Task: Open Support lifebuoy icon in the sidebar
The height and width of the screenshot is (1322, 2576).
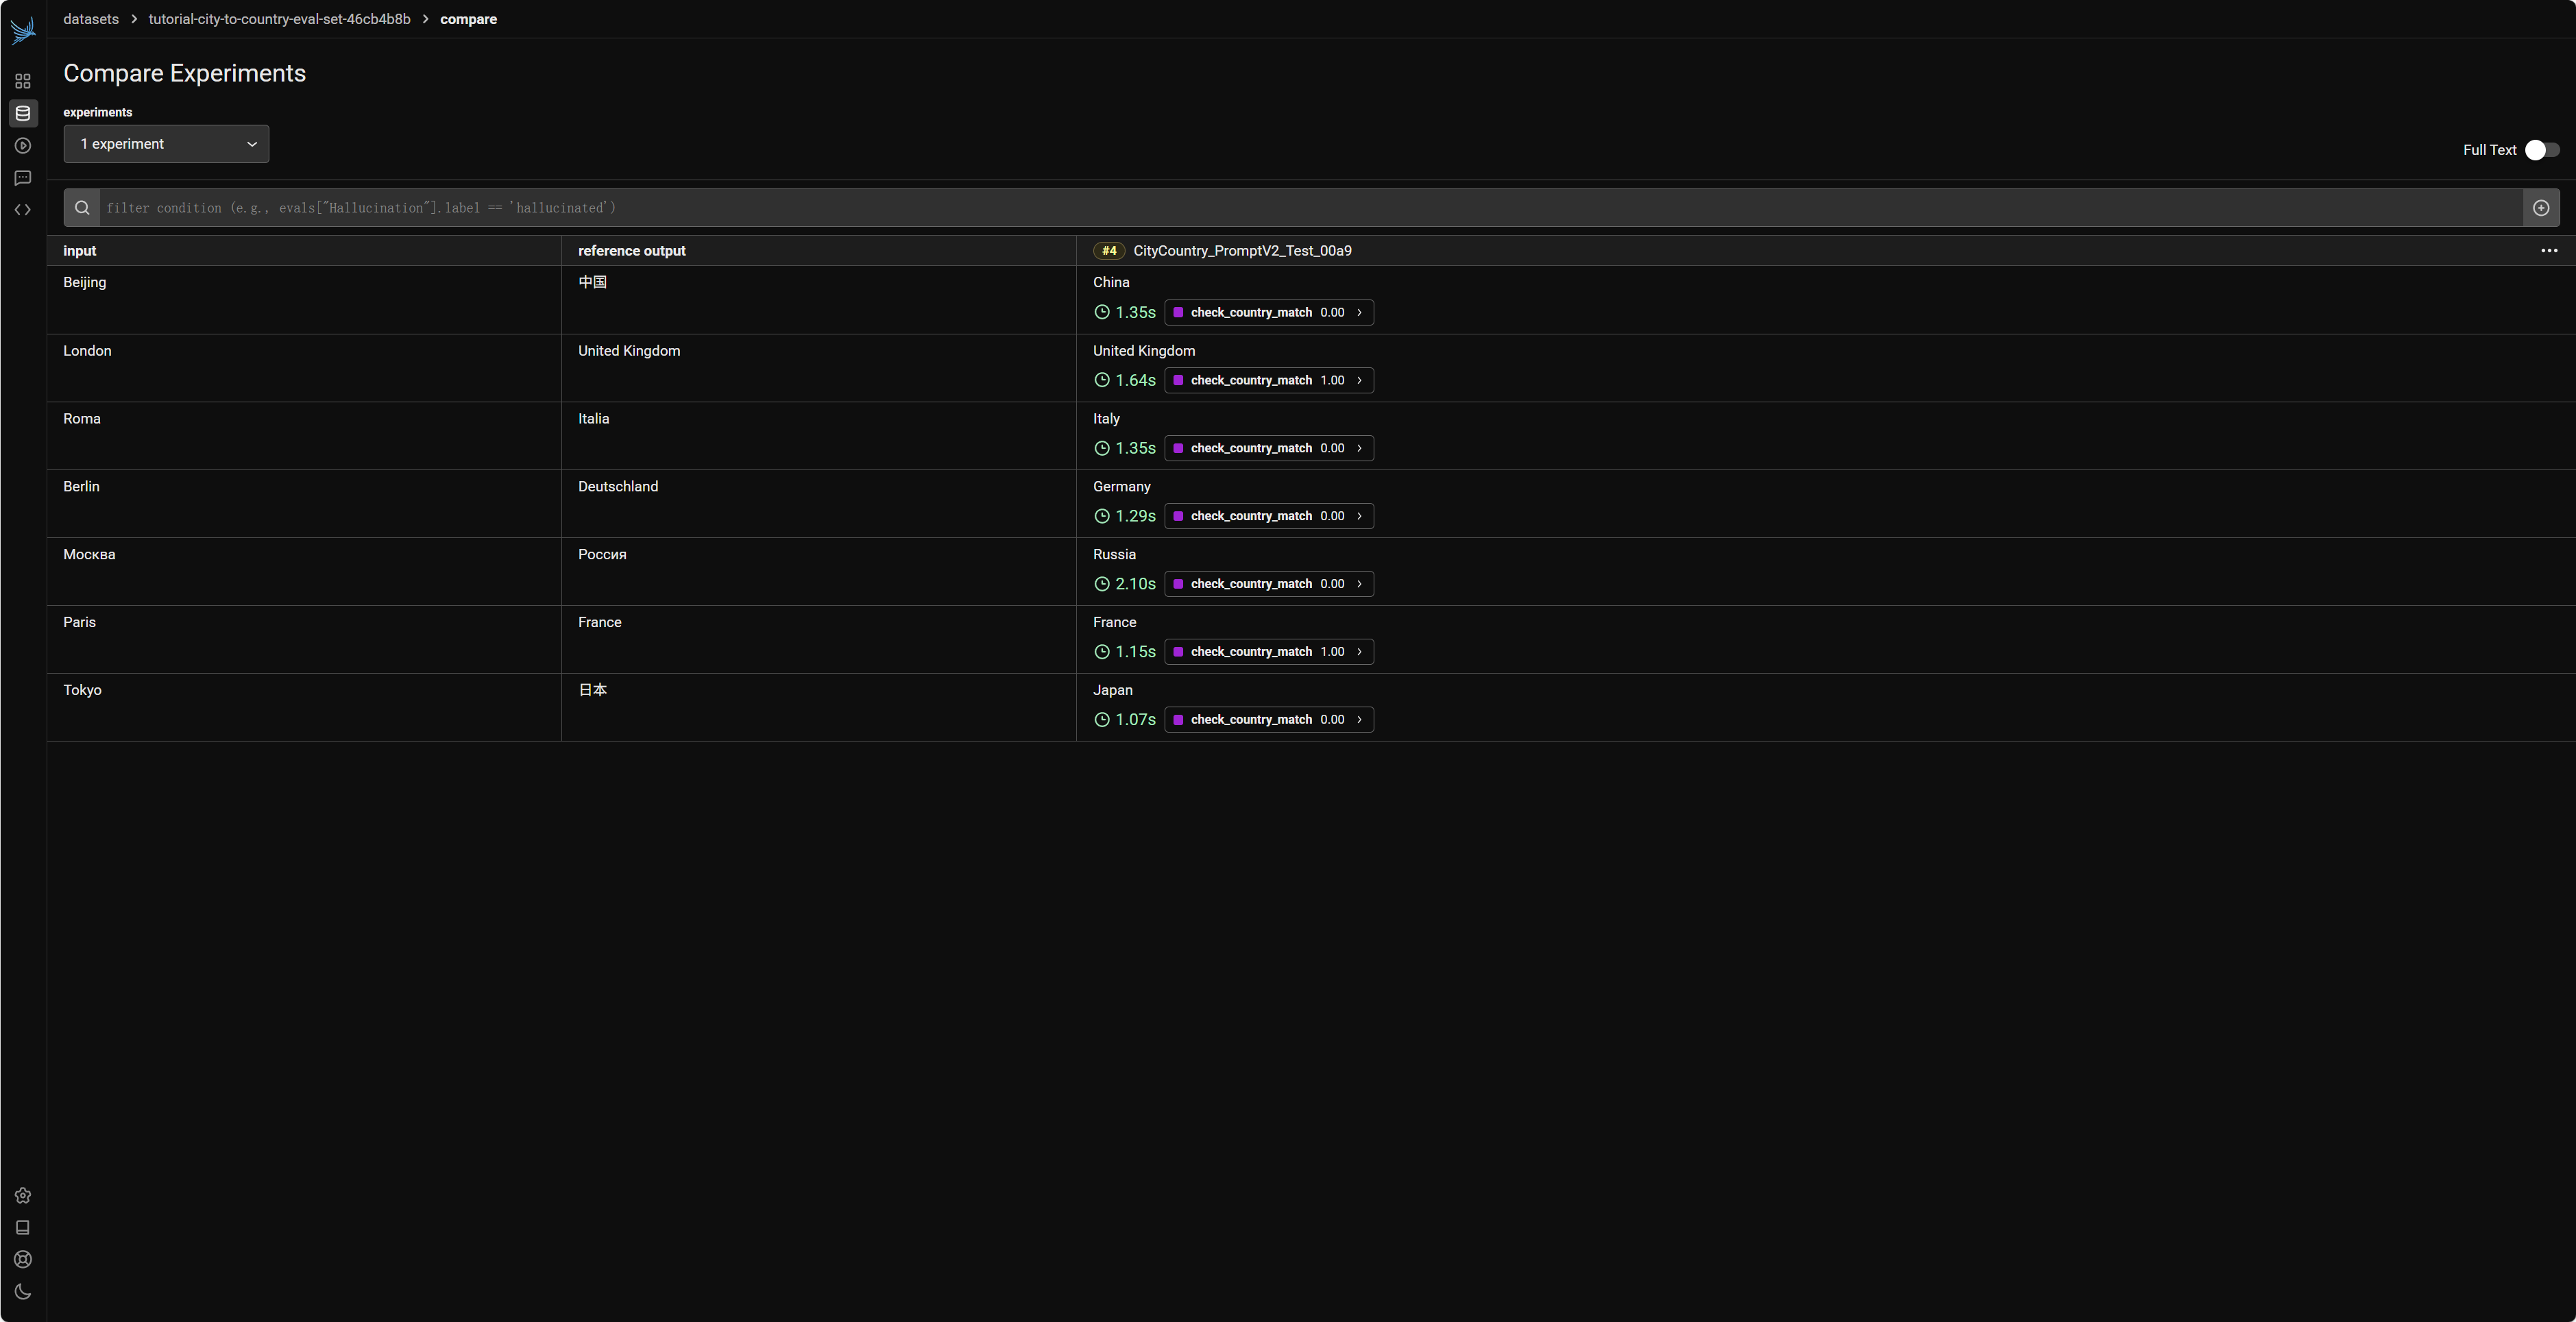Action: (x=23, y=1260)
